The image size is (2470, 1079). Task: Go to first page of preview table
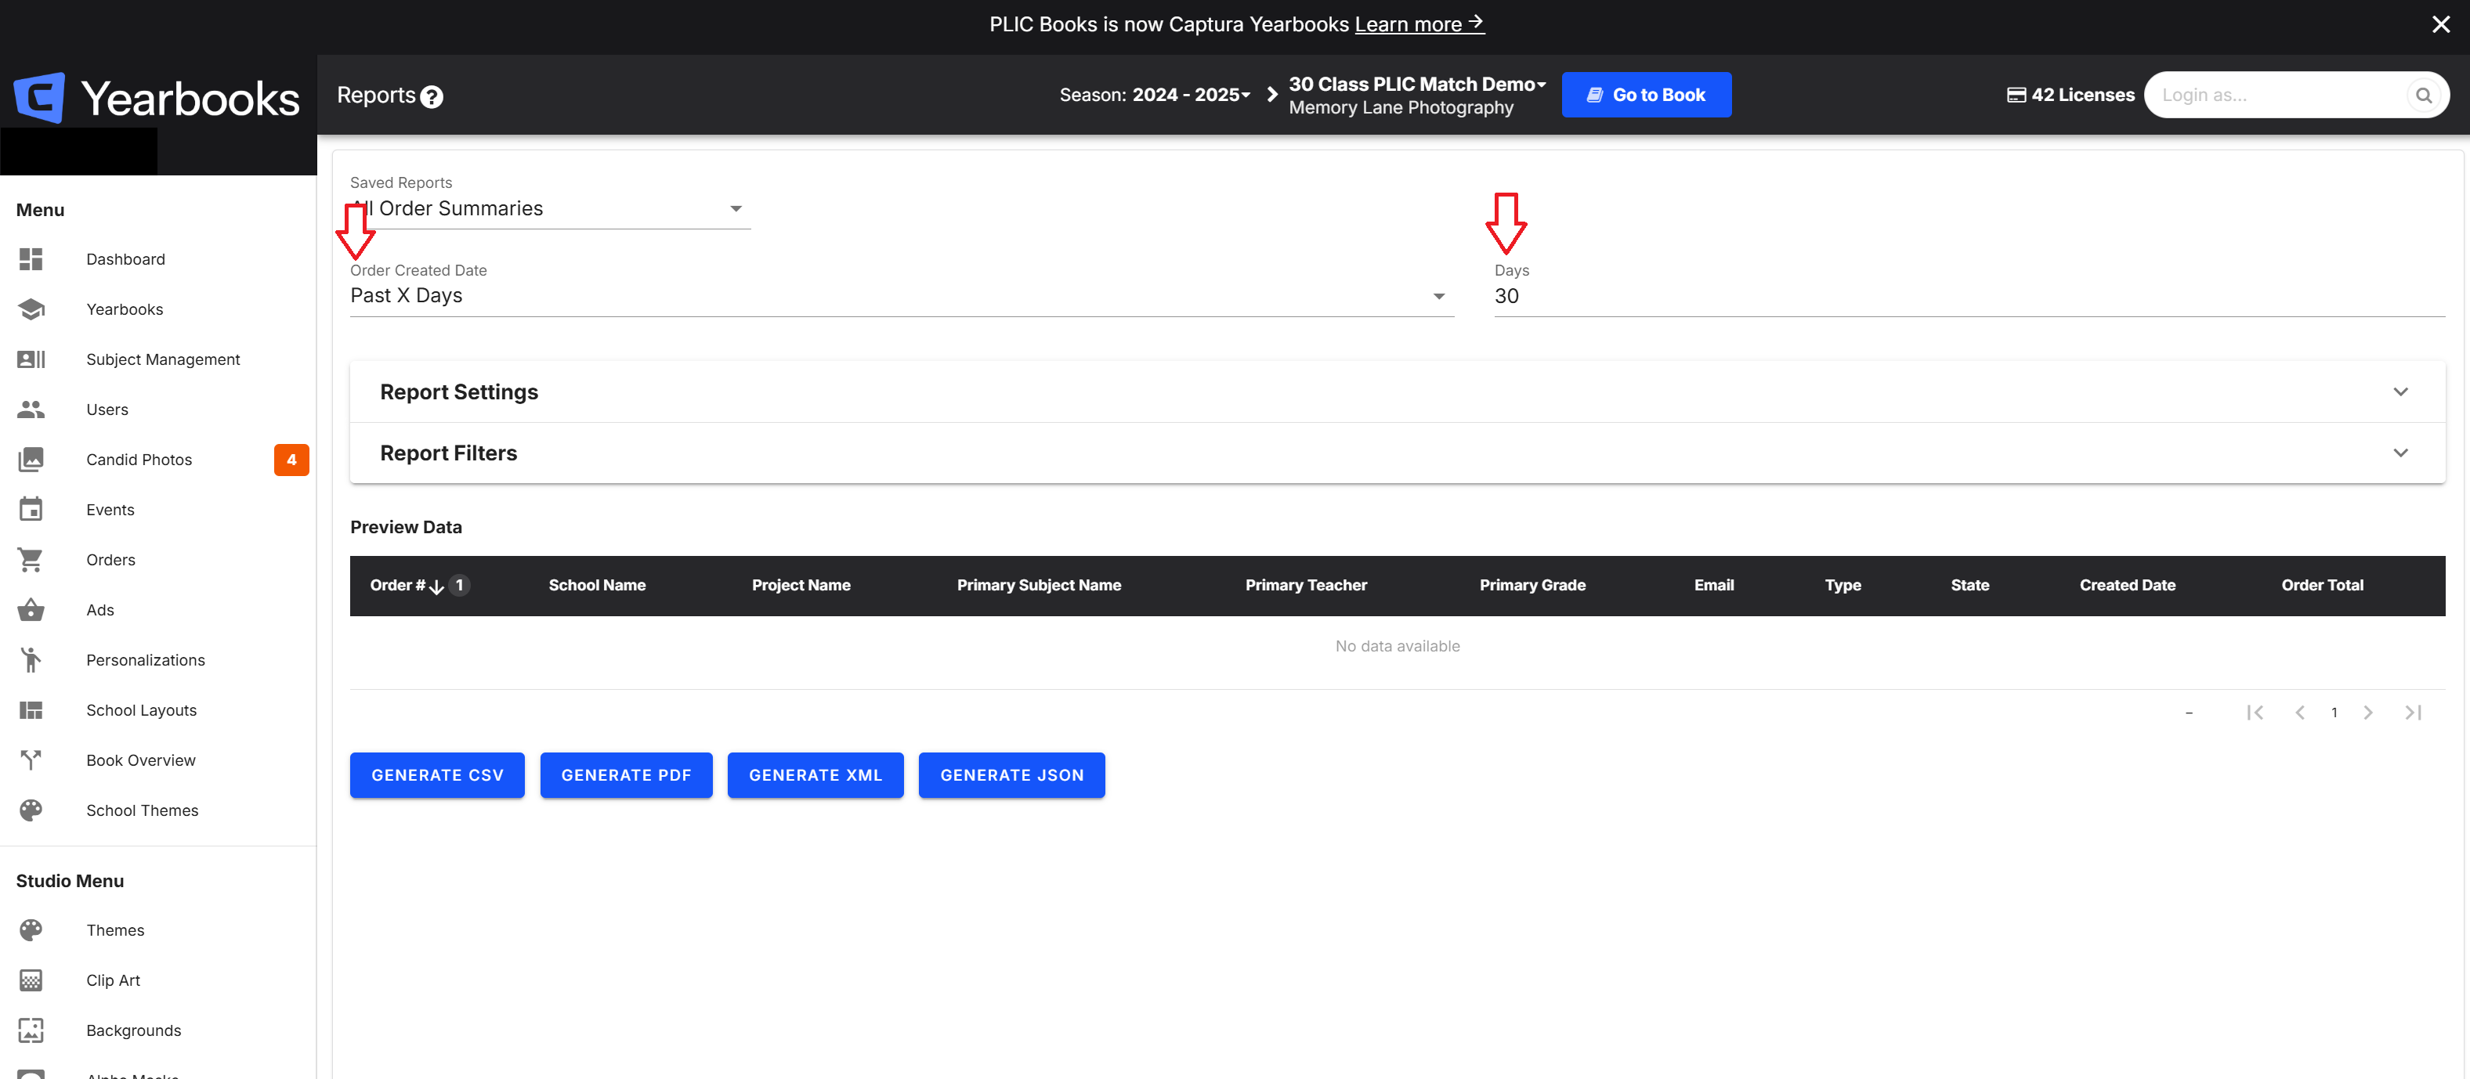pos(2255,712)
